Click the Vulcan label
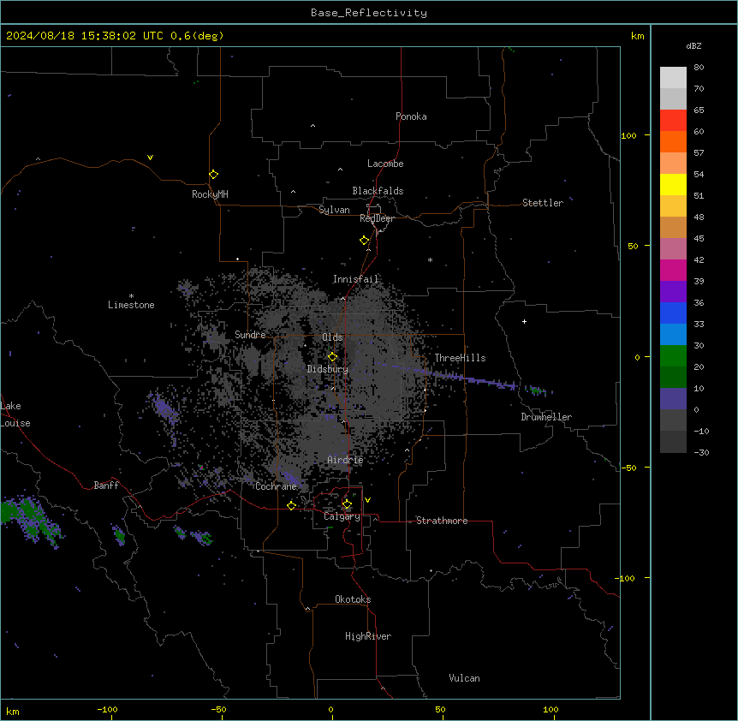 465,678
